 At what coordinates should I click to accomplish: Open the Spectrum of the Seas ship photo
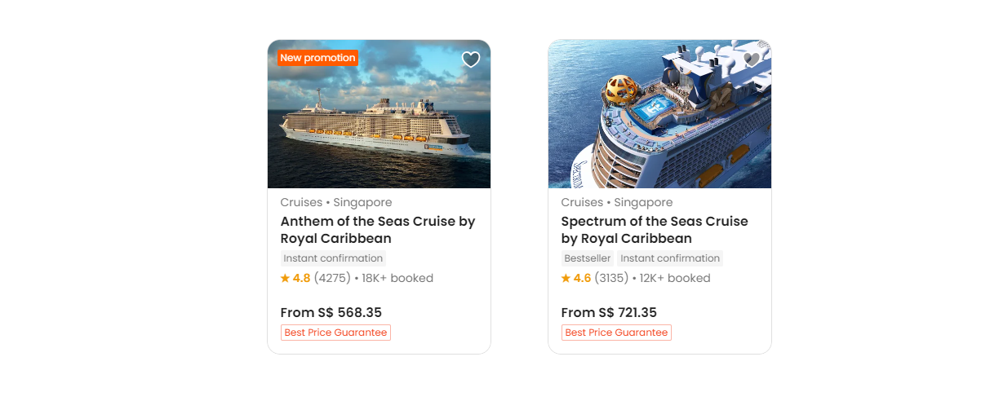click(659, 122)
